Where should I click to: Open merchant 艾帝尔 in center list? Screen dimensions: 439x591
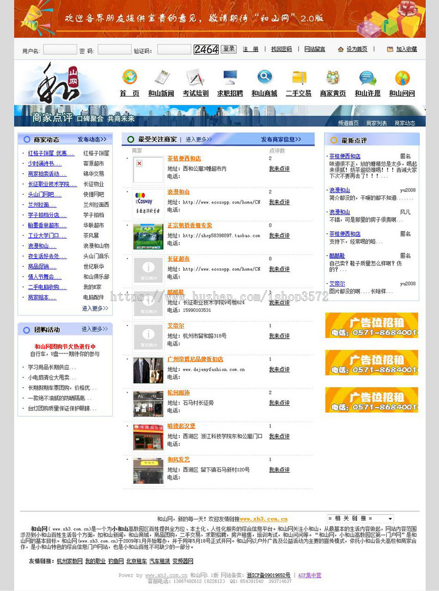[176, 326]
